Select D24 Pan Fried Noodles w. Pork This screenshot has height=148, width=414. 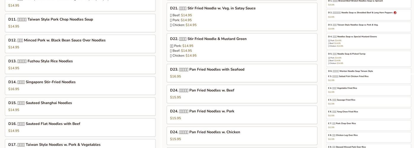tap(202, 111)
